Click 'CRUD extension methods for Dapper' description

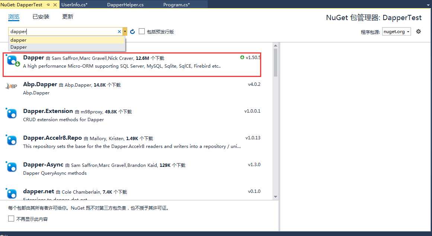[x=63, y=120]
